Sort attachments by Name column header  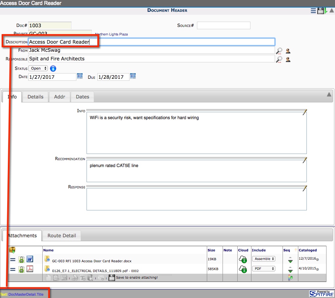48,250
